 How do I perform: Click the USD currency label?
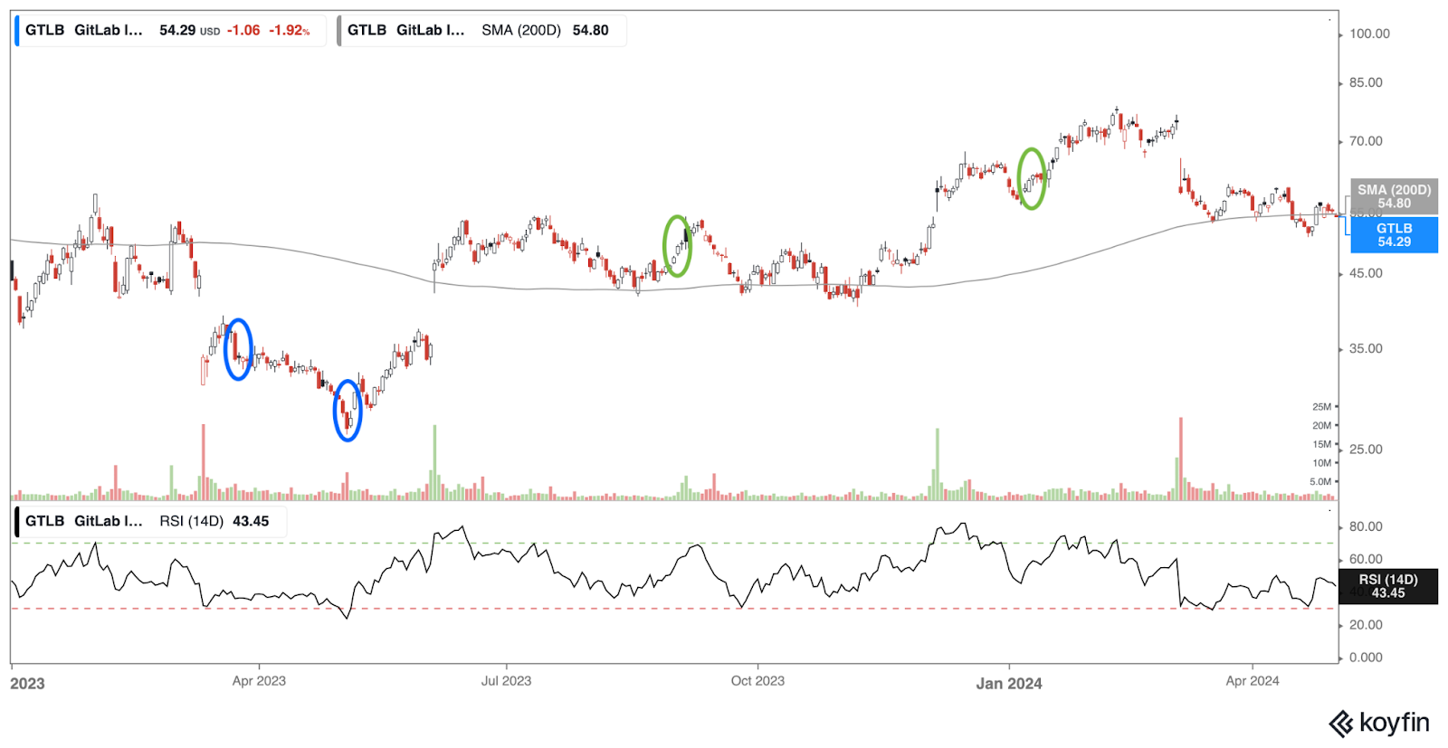tap(210, 32)
